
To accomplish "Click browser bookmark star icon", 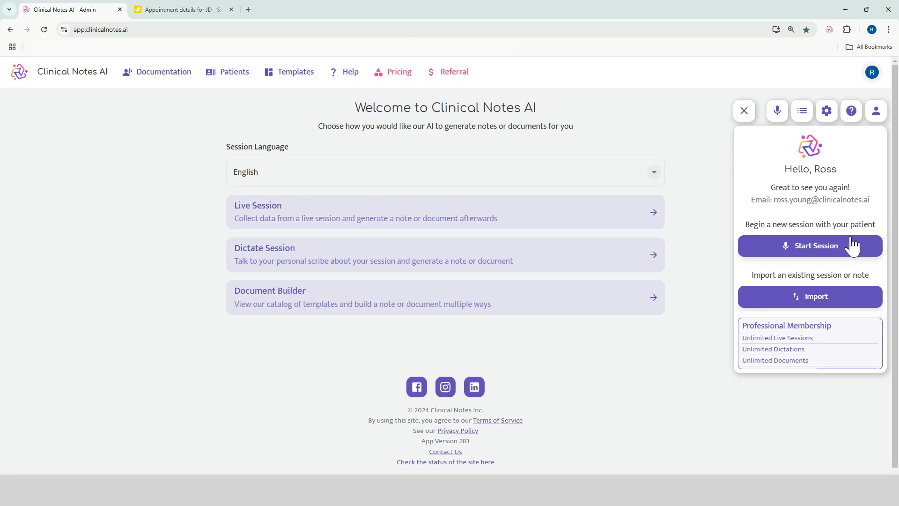I will pos(806,30).
